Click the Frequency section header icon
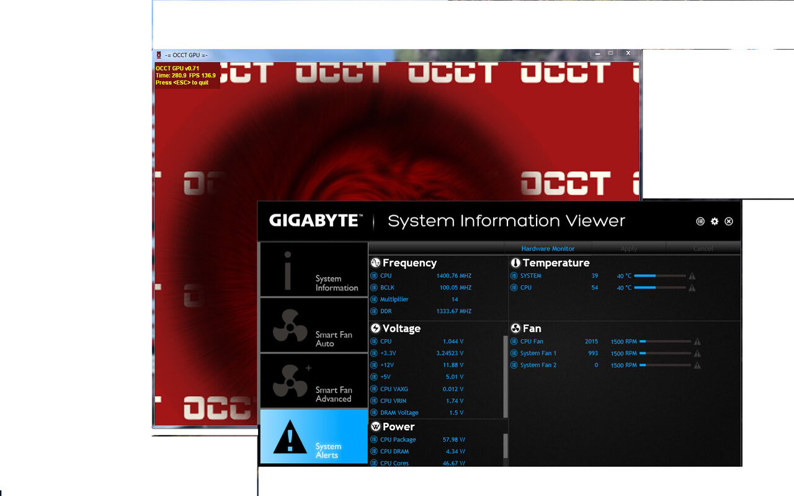This screenshot has width=794, height=496. point(375,263)
